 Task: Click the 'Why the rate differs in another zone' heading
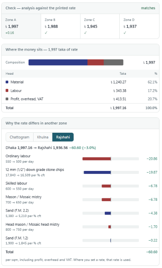click(36, 123)
